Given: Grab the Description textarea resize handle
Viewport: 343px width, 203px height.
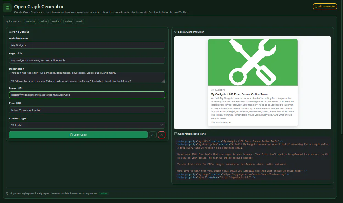Looking at the screenshot, I should point(163,81).
